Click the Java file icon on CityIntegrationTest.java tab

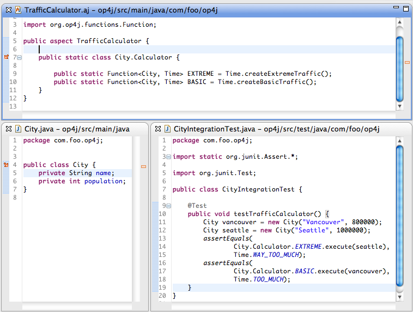(x=167, y=129)
